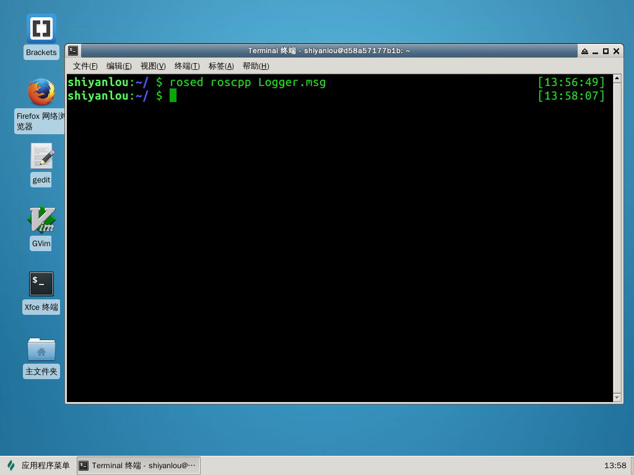Click the Terminal 终端 taskbar button

coord(138,466)
